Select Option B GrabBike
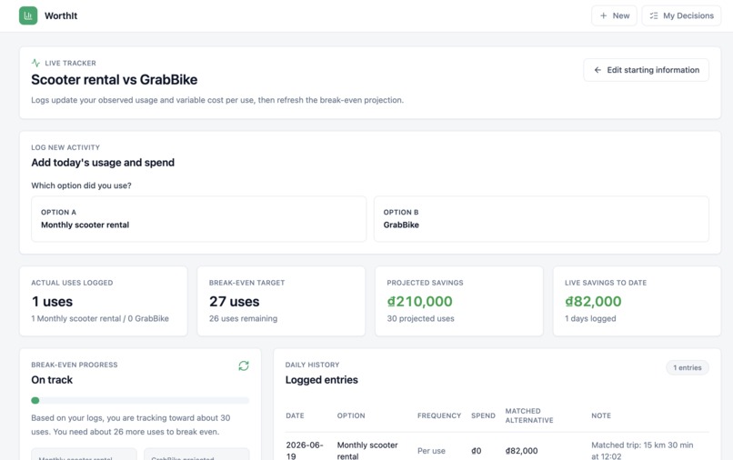This screenshot has height=460, width=733. [541, 219]
